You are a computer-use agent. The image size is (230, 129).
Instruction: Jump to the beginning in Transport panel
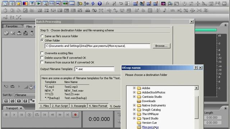tap(45, 115)
